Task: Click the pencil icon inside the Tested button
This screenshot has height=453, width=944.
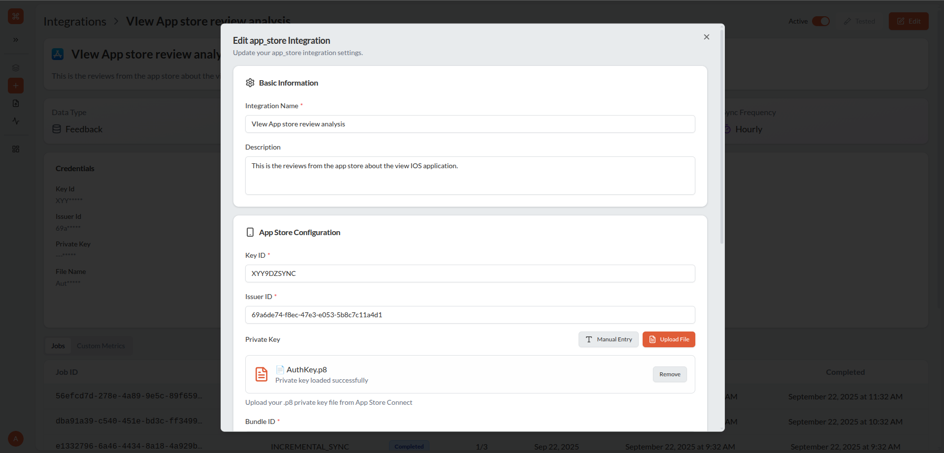Action: tap(848, 21)
